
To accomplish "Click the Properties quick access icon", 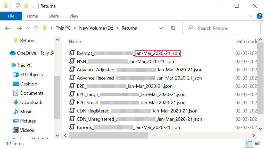I will click(18, 6).
